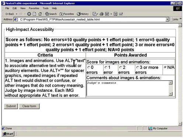Open the History toolbar button
184x138 pixels.
pos(83,14)
